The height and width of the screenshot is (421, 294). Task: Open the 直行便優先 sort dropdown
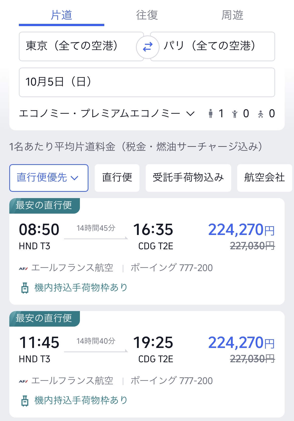click(49, 178)
